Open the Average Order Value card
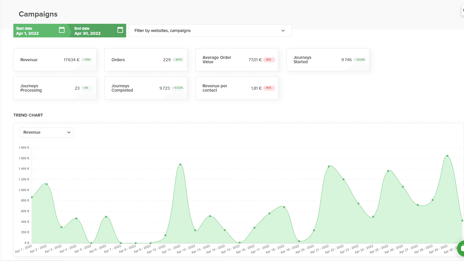The image size is (464, 261). tap(237, 60)
